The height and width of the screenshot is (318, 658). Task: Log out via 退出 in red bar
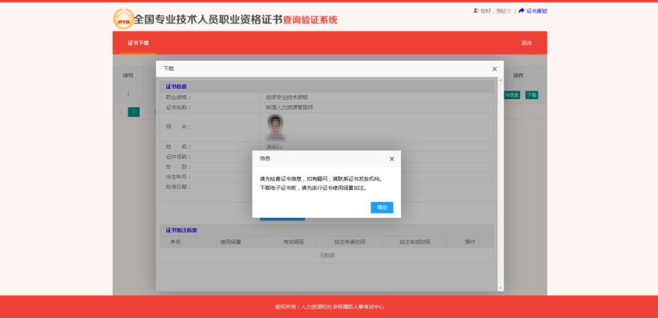pyautogui.click(x=526, y=43)
